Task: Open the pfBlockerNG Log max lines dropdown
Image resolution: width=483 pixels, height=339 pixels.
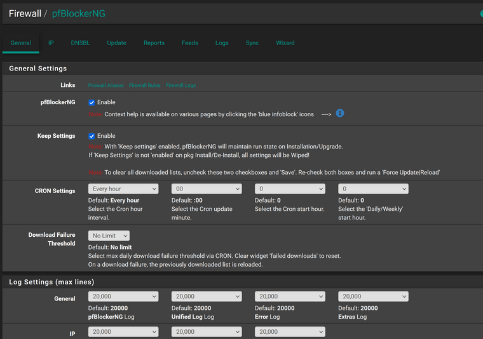Action: pos(123,296)
